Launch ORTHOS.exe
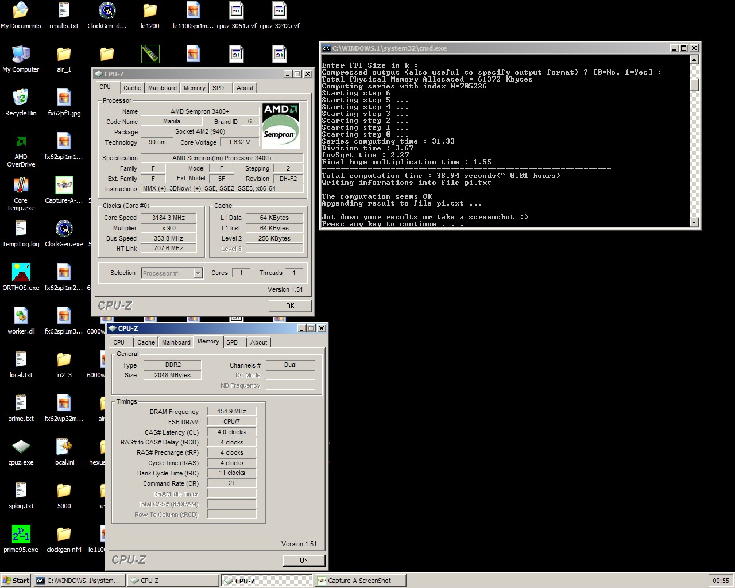Image resolution: width=735 pixels, height=588 pixels. 21,277
